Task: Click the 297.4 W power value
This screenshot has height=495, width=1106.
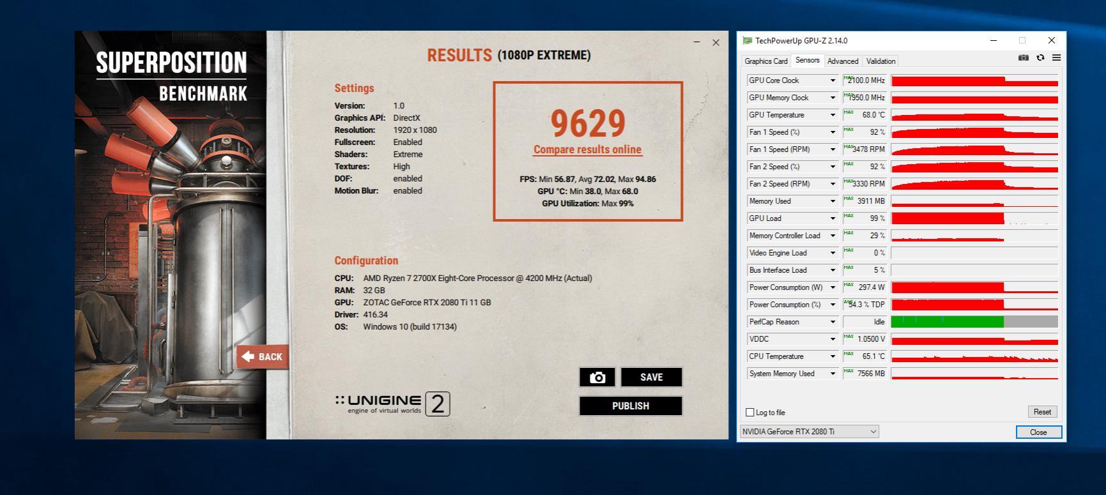Action: click(x=864, y=287)
